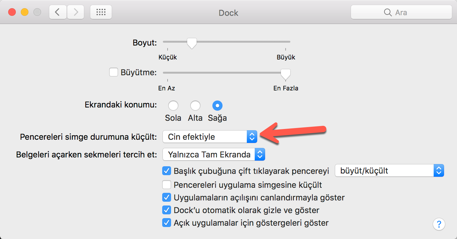Viewport: 457px width, 239px height.
Task: Click the forward chevron navigation button
Action: 75,12
